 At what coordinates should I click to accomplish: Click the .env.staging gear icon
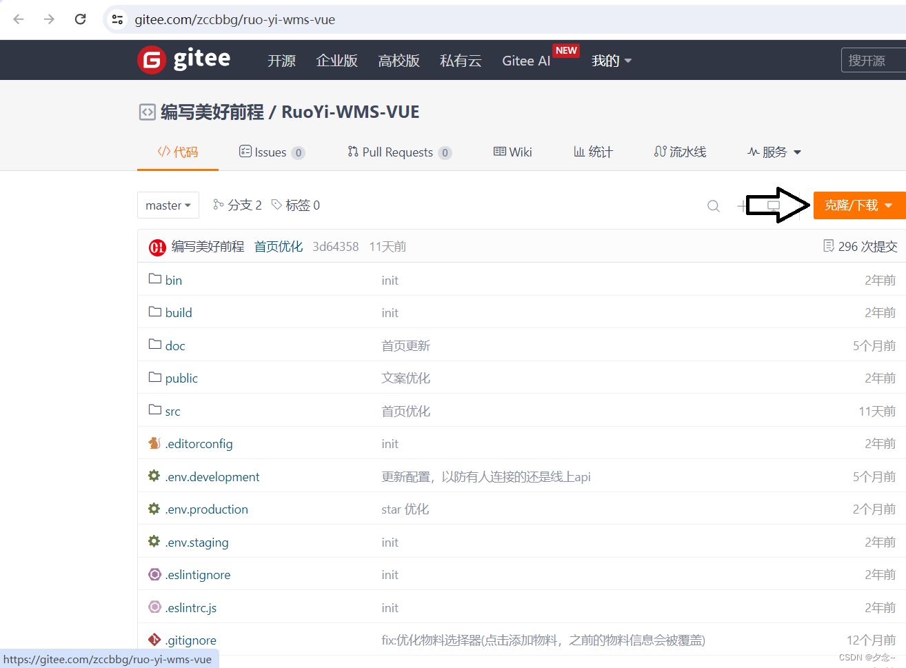coord(154,541)
